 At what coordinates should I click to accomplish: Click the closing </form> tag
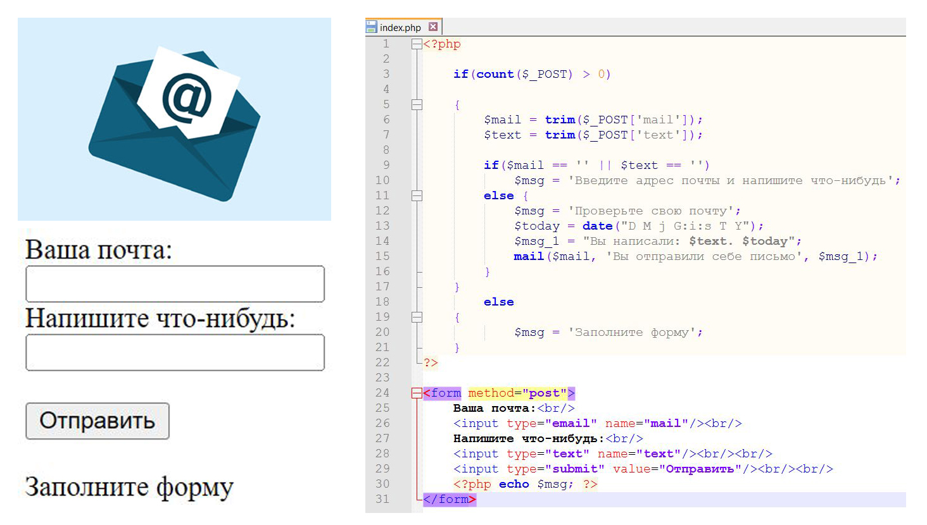point(449,499)
